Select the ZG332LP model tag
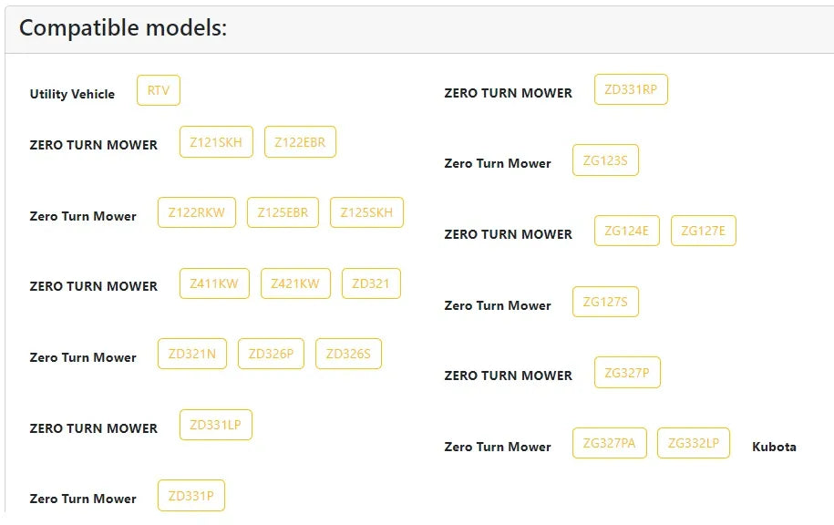Screen dimensions: 834x525 [x=694, y=443]
